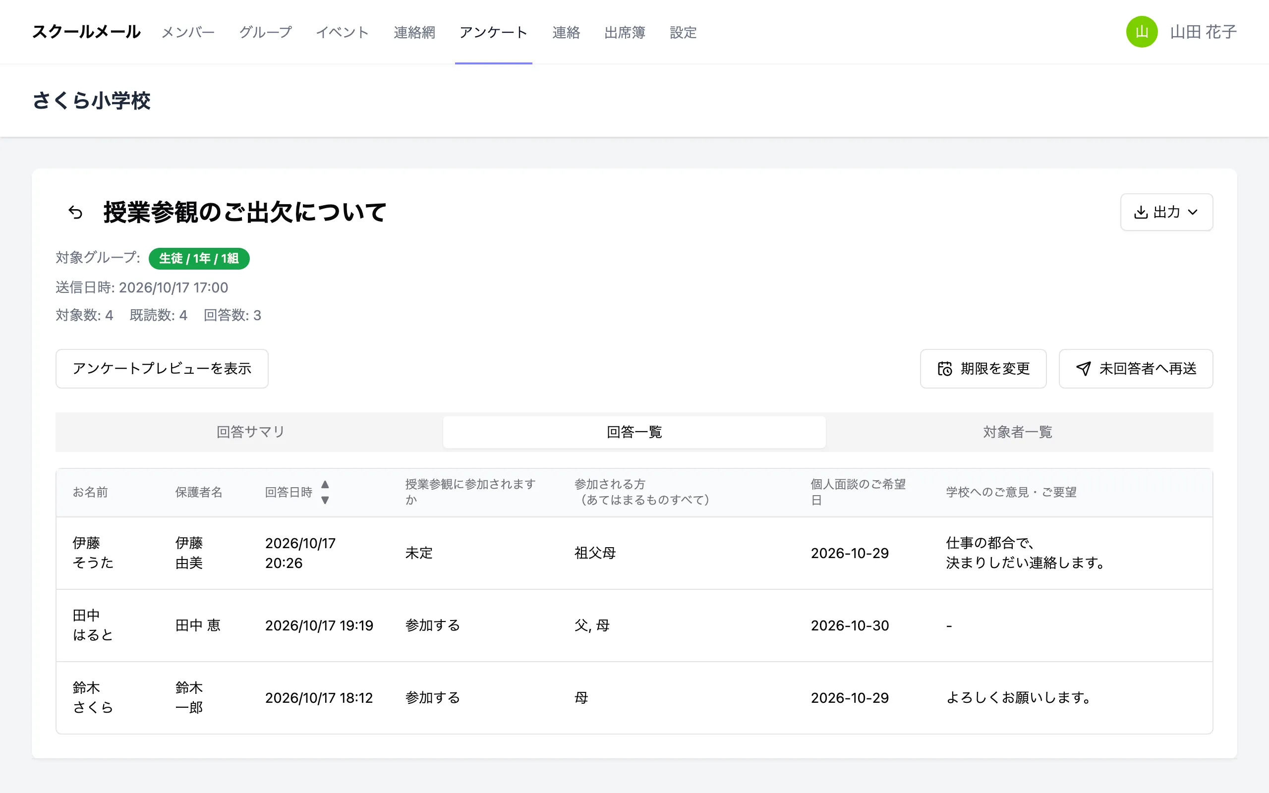The width and height of the screenshot is (1269, 793).
Task: Sort by the 回答日時 column arrows
Action: tap(325, 492)
